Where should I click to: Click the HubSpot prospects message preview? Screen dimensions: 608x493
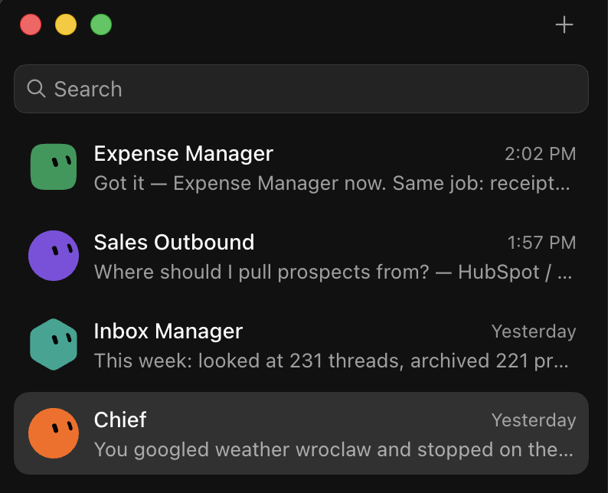(x=333, y=272)
